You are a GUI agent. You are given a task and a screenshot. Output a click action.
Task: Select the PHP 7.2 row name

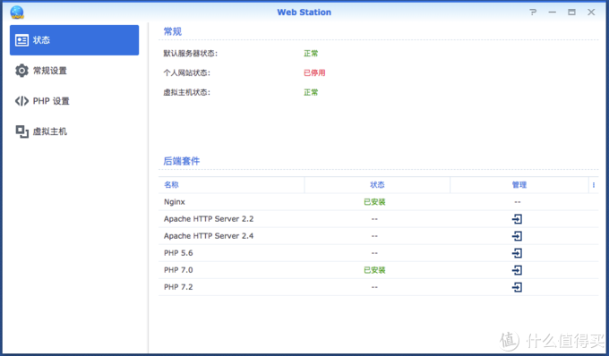178,287
